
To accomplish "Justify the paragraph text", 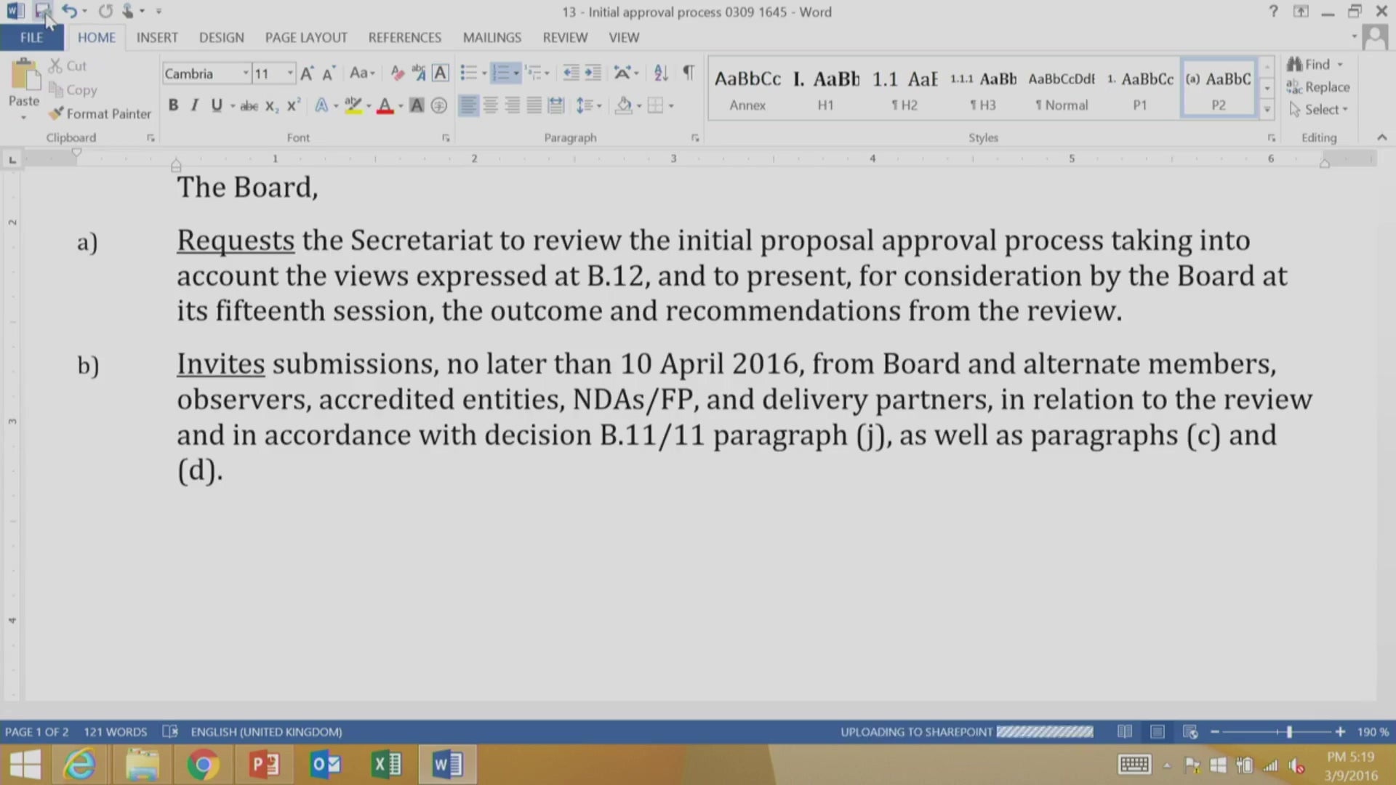I will (534, 106).
